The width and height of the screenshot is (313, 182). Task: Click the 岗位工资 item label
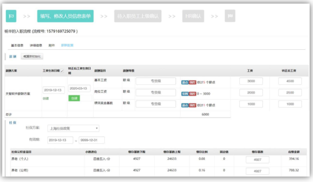tap(100, 92)
